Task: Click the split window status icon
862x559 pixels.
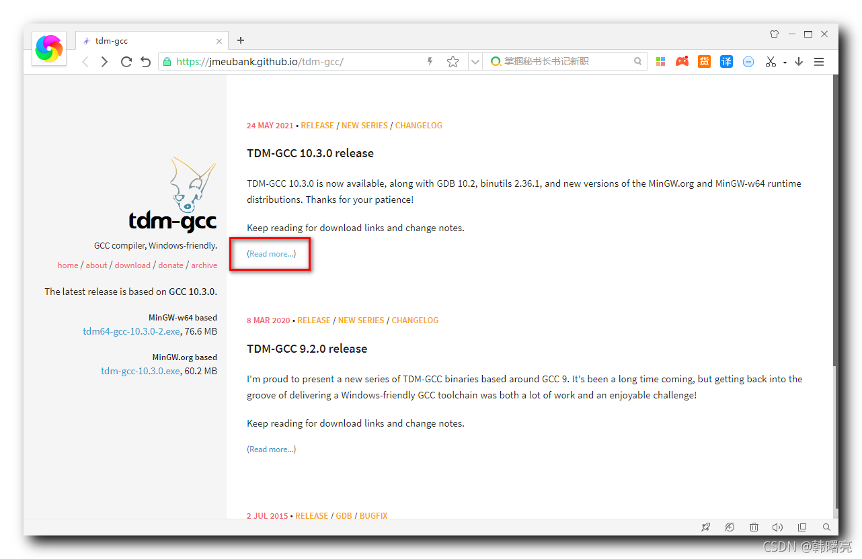Action: [802, 527]
